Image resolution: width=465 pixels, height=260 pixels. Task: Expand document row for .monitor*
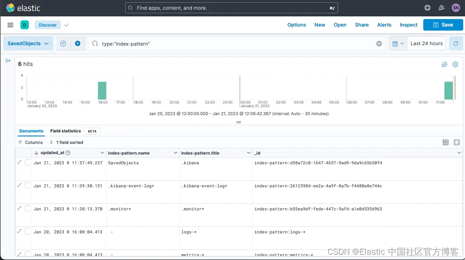pos(20,209)
